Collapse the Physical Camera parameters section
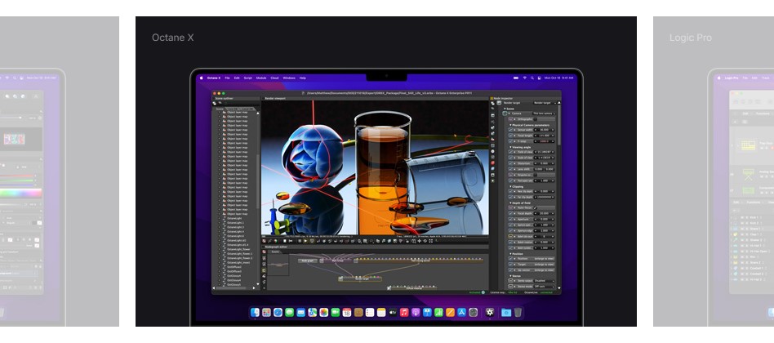The image size is (774, 343). (x=510, y=124)
